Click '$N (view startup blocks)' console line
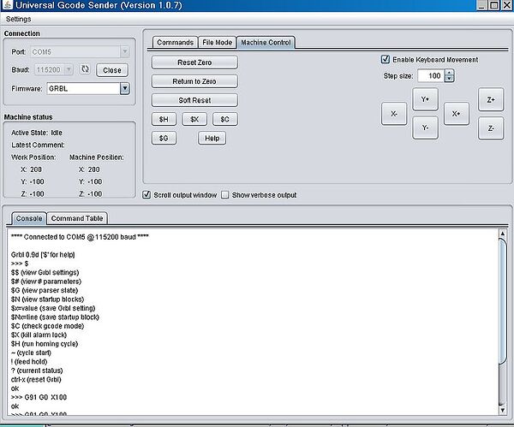 [x=47, y=299]
